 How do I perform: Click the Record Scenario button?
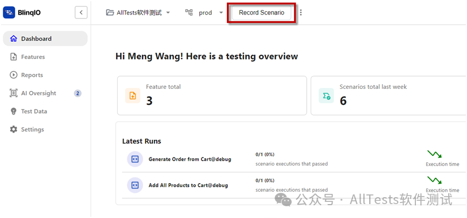click(262, 13)
